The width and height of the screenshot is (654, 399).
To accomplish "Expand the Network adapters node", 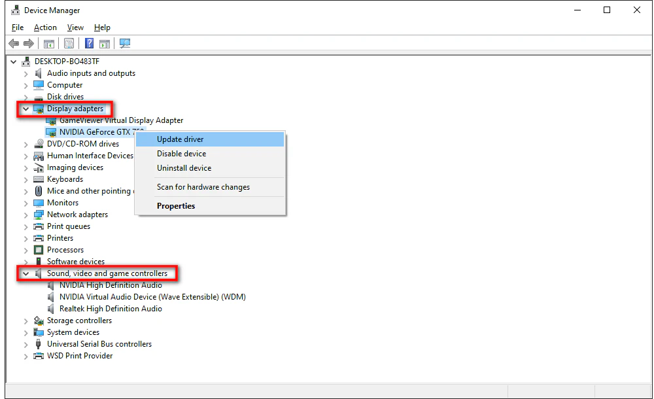I will 26,214.
